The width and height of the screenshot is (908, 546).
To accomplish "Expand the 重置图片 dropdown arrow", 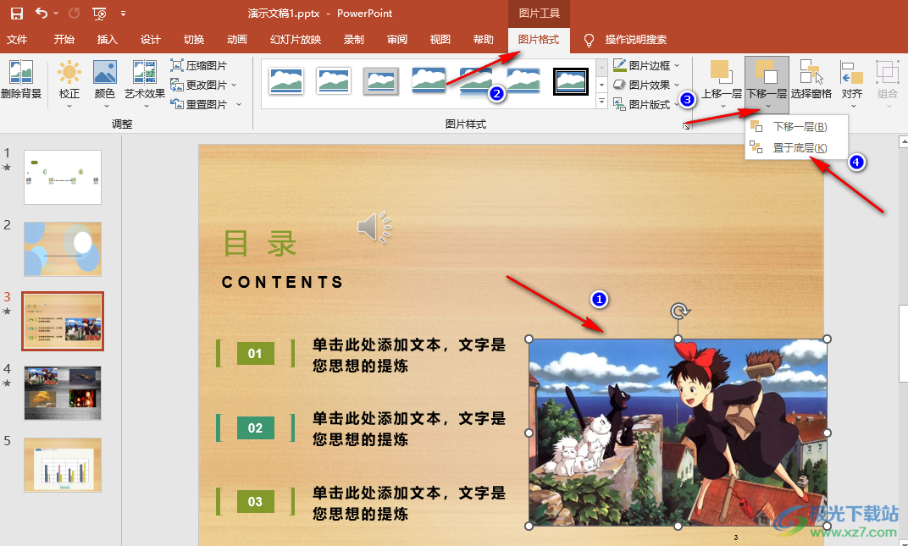I will click(x=239, y=104).
